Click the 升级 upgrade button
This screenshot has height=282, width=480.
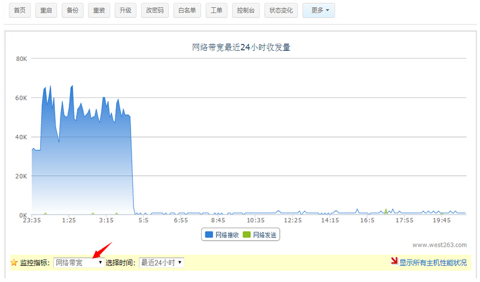click(x=125, y=10)
